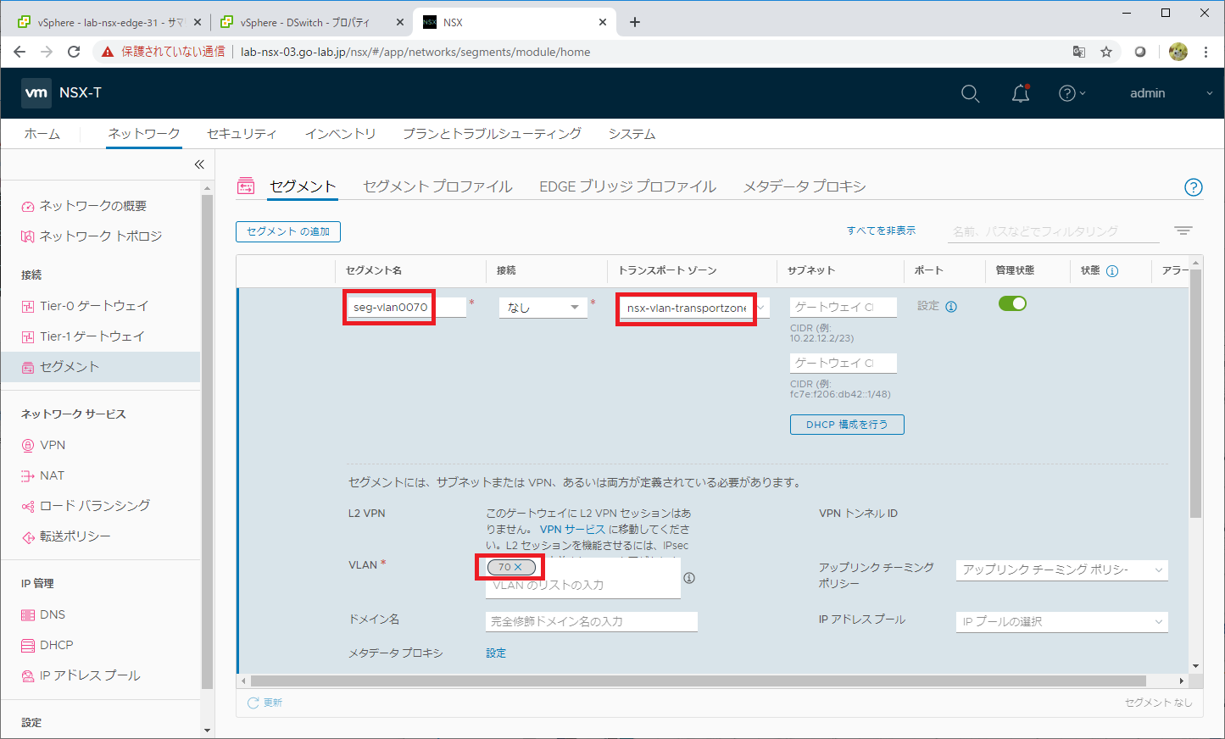Switch to vSphere lab-nsx-edge-31 browser tab
This screenshot has width=1225, height=739.
click(110, 22)
